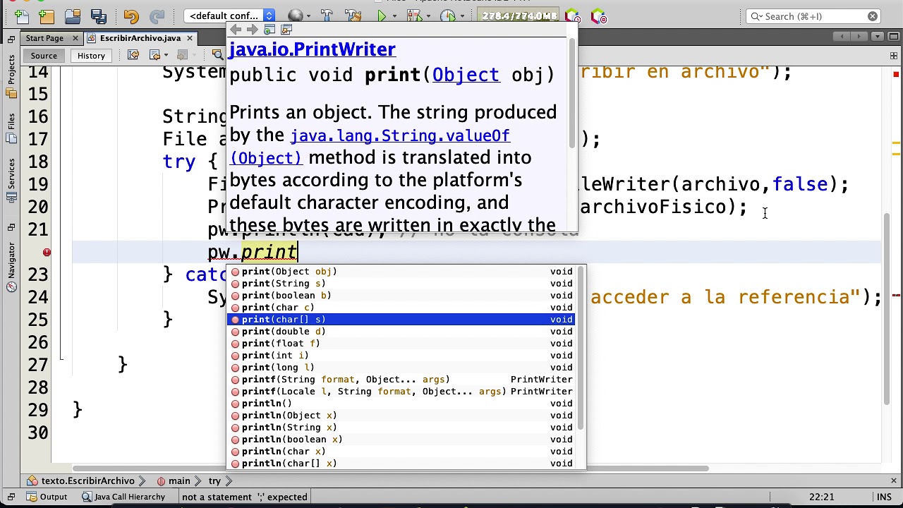Click the New File icon
The height and width of the screenshot is (508, 903).
(x=20, y=16)
